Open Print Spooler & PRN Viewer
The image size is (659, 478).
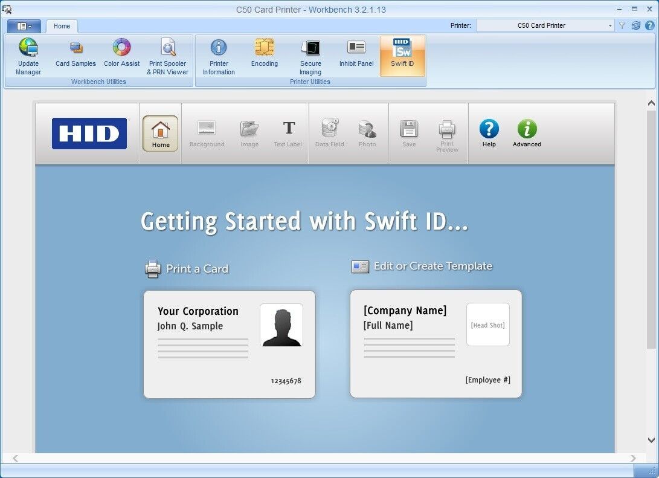coord(168,57)
